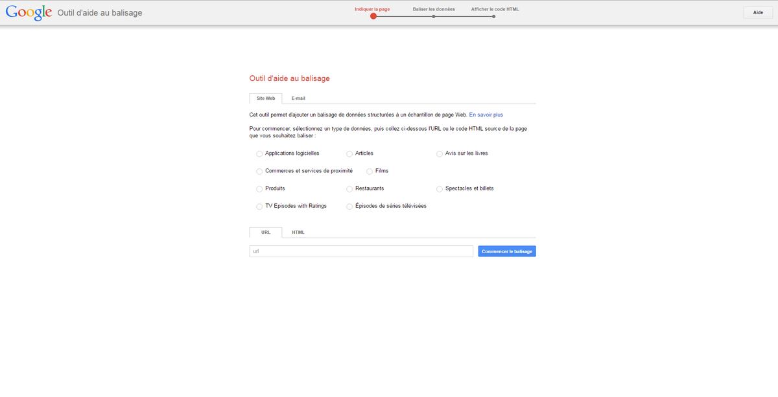The image size is (778, 397).
Task: Switch to the E-mail tab
Action: click(x=298, y=98)
